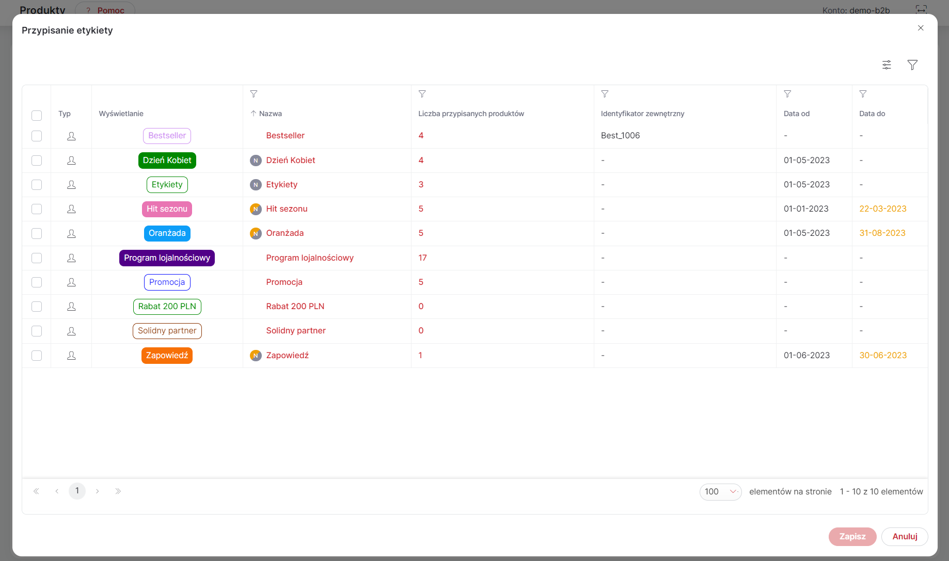
Task: Sort by the Nazwa column header
Action: pyautogui.click(x=271, y=114)
